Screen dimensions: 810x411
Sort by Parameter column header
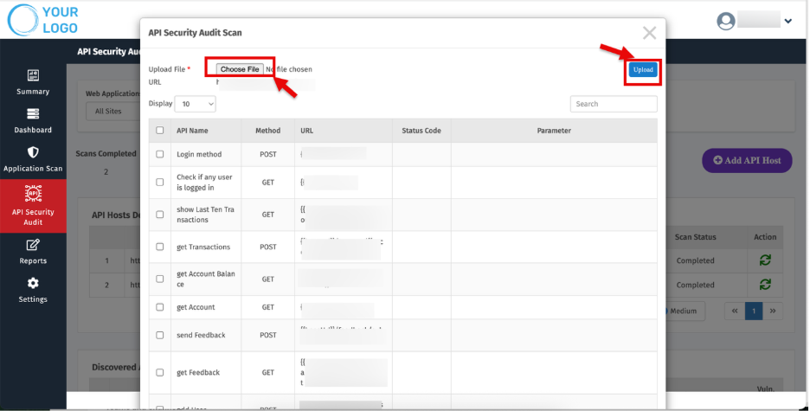[554, 131]
